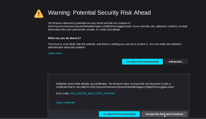Click the yellow warning triangle icon
This screenshot has height=119, width=206.
[x=39, y=14]
